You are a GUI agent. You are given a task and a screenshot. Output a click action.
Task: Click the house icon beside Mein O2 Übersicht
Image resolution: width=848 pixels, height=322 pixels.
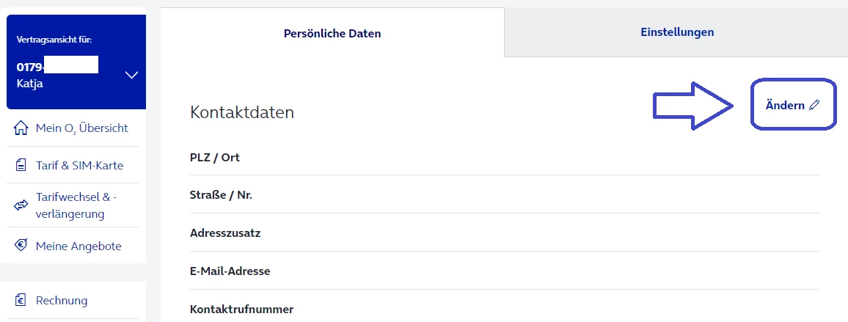point(21,128)
